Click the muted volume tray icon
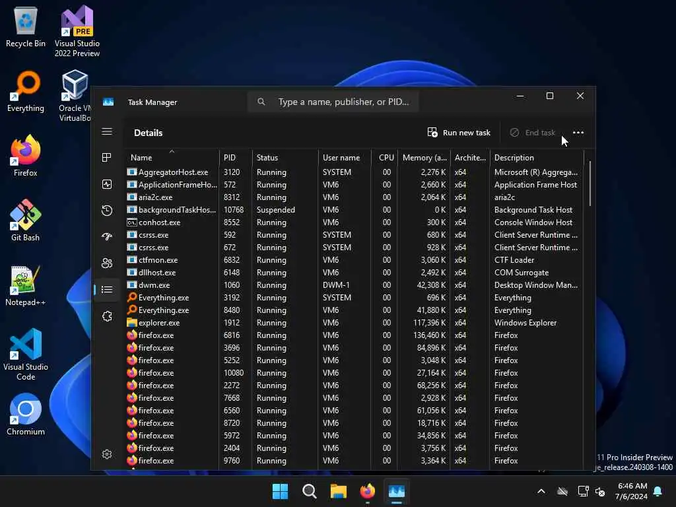The width and height of the screenshot is (676, 507). 599,491
